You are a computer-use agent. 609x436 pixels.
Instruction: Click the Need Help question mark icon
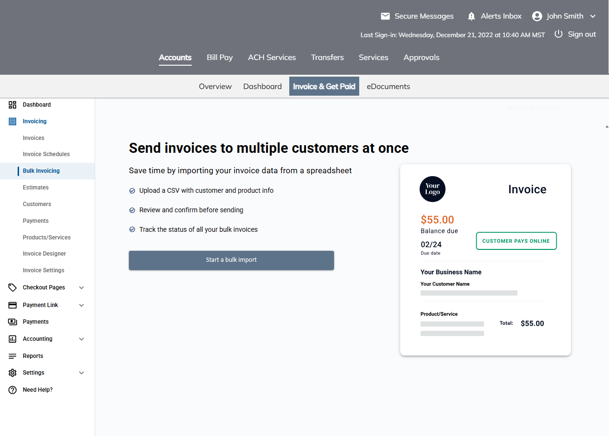[13, 390]
